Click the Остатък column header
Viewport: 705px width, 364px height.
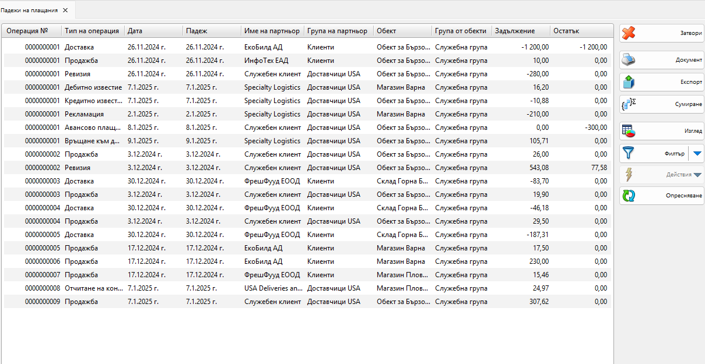(566, 31)
